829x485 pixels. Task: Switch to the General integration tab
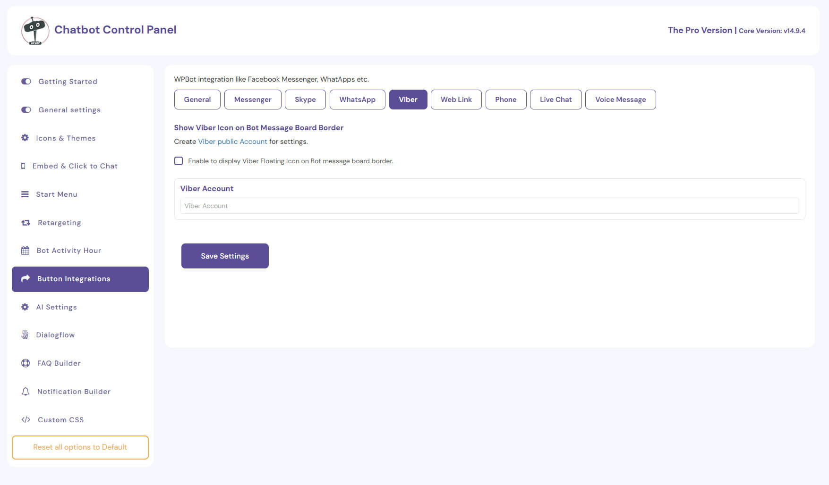point(197,100)
